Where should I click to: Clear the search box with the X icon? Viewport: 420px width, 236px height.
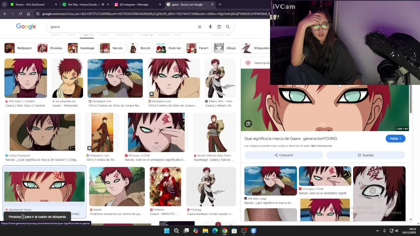[x=199, y=27]
